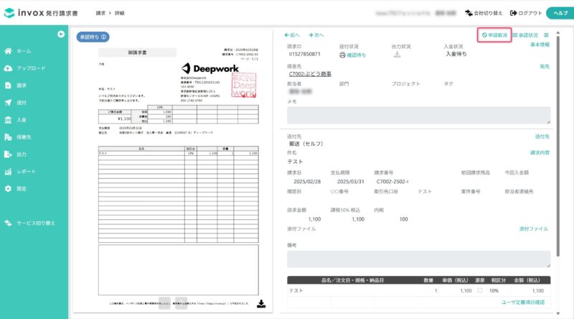Click the 送付先 link on the right

click(x=542, y=137)
